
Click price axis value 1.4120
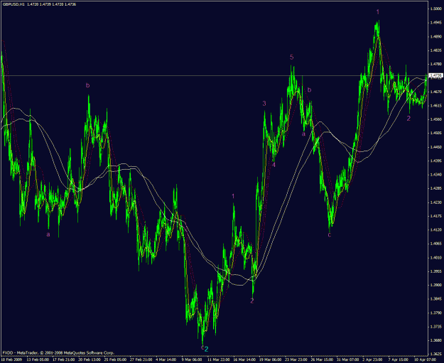pyautogui.click(x=435, y=230)
